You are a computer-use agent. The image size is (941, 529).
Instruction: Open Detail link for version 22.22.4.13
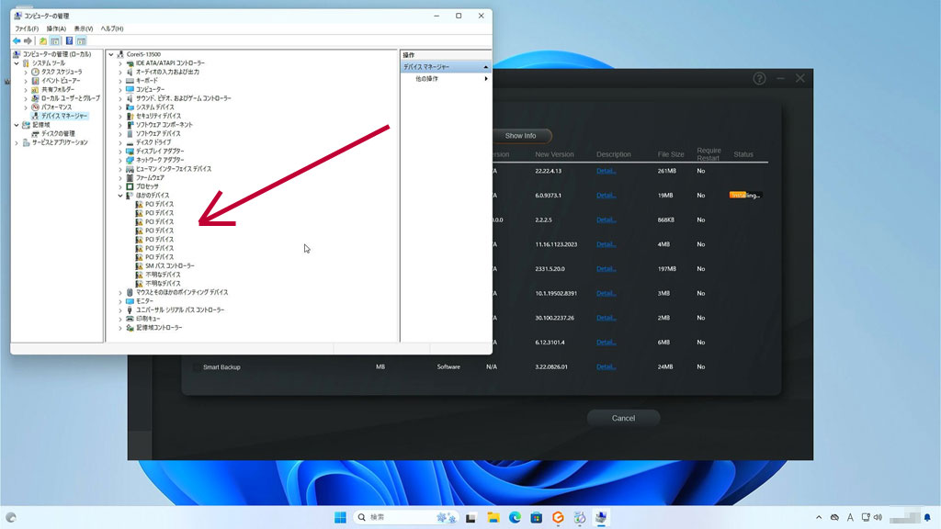tap(606, 171)
